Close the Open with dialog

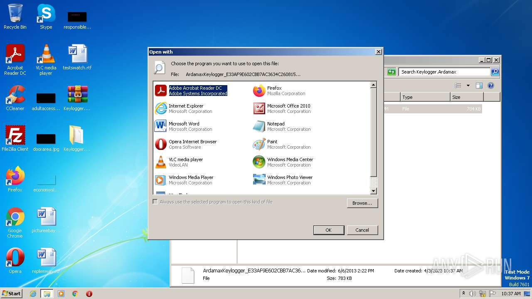[378, 52]
